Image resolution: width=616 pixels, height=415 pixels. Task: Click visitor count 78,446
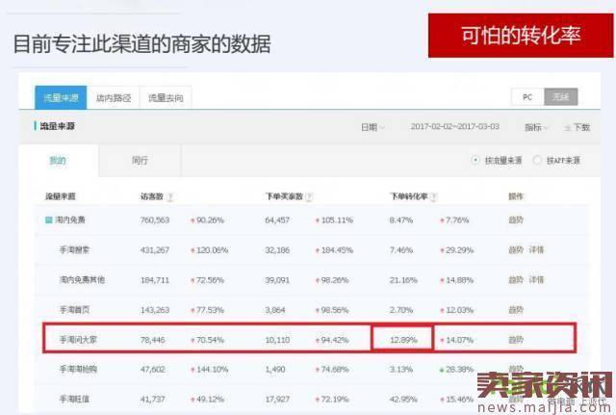click(x=152, y=340)
